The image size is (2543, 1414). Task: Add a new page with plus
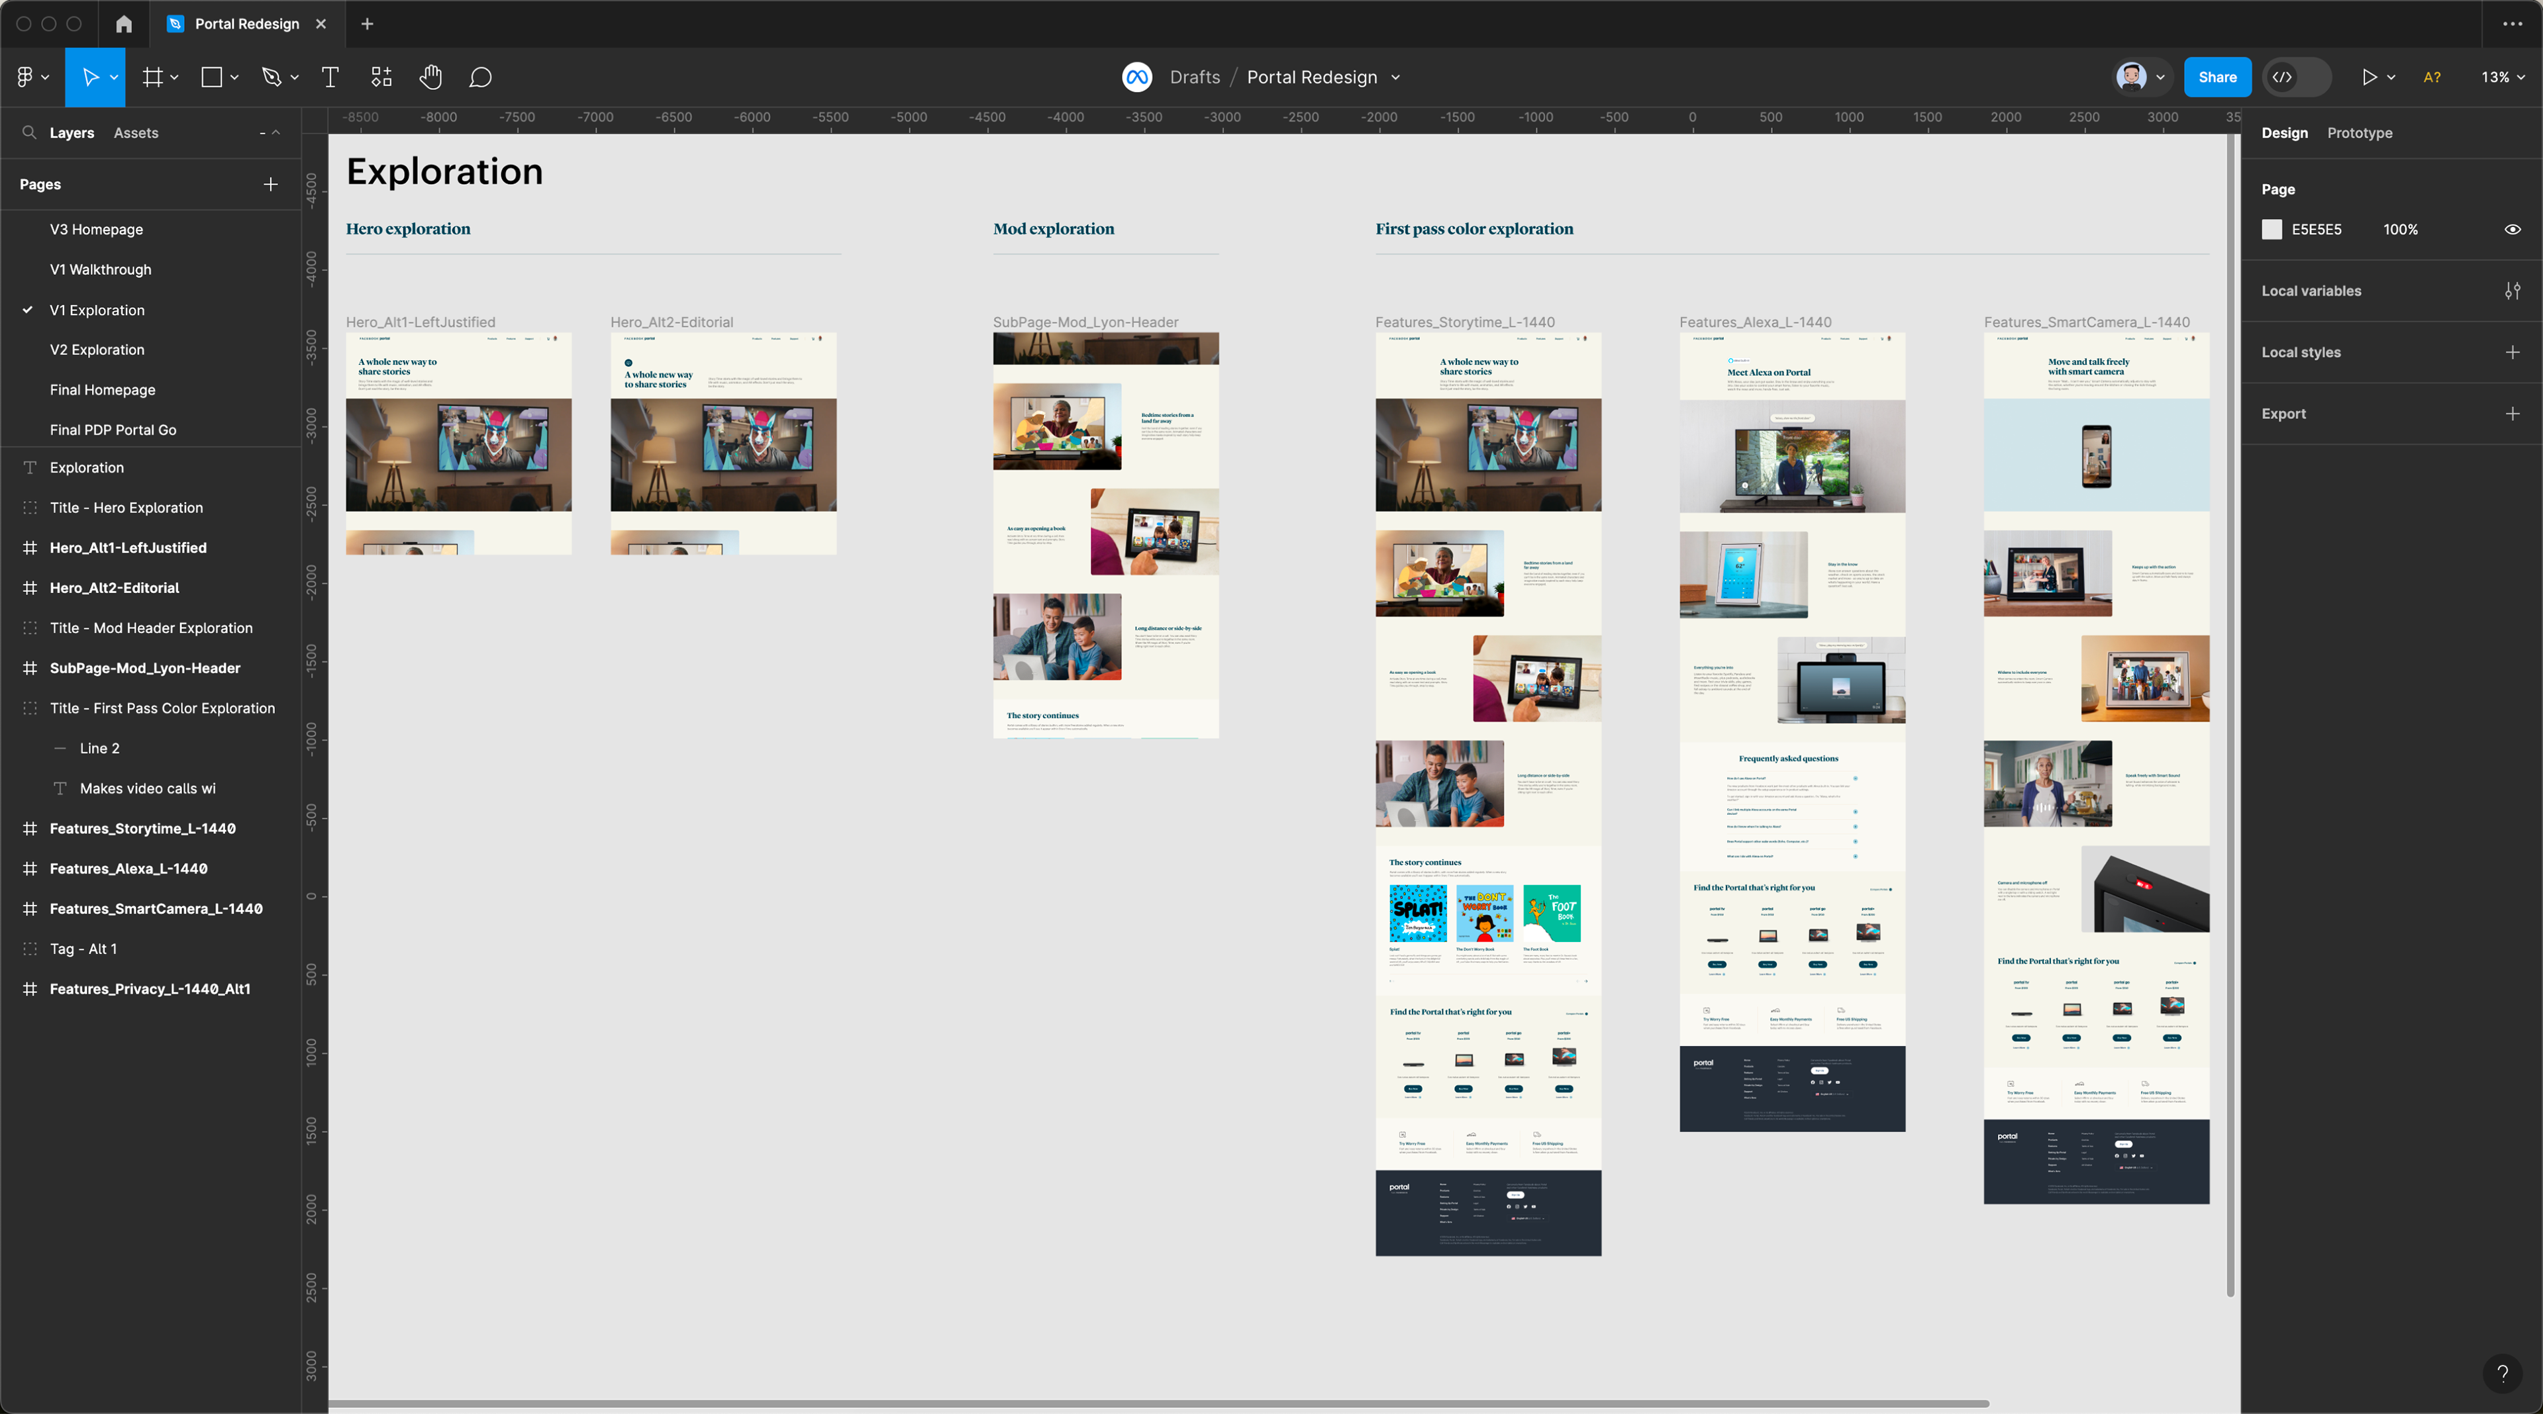[x=270, y=185]
